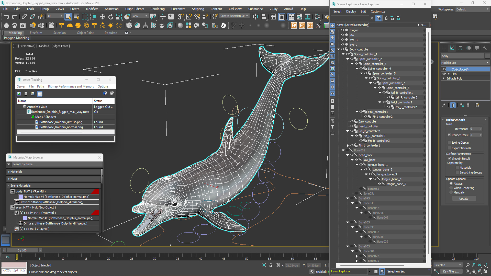Open the Mirror tool
Image resolution: width=491 pixels, height=276 pixels.
point(255,17)
